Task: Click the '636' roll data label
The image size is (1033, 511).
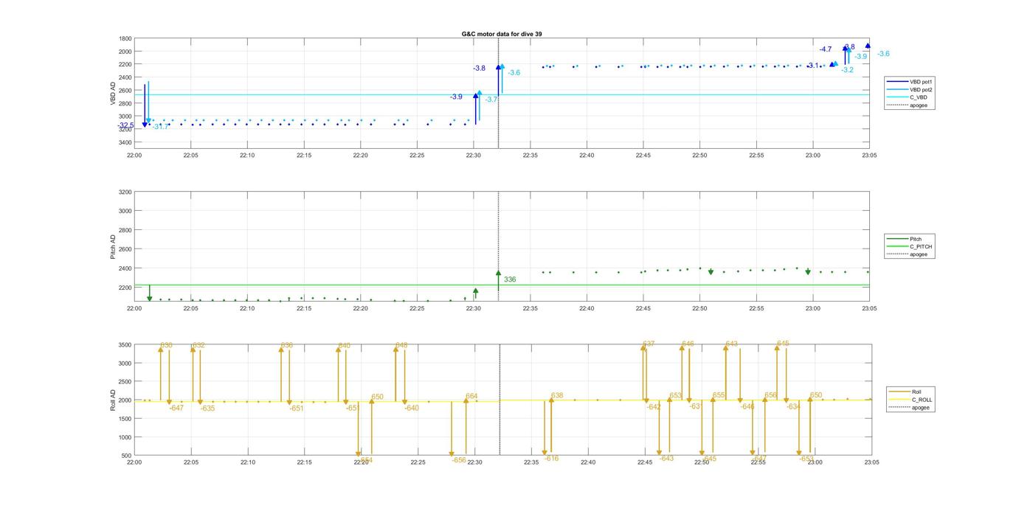Action: tap(287, 345)
